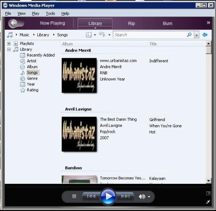Start playback with the Play button

pyautogui.click(x=108, y=196)
